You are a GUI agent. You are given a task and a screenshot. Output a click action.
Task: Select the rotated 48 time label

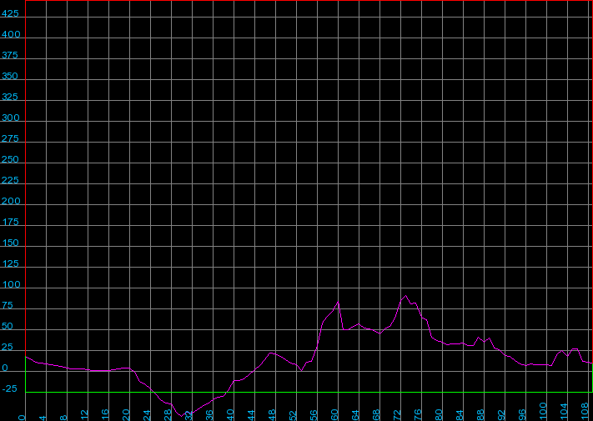point(272,414)
